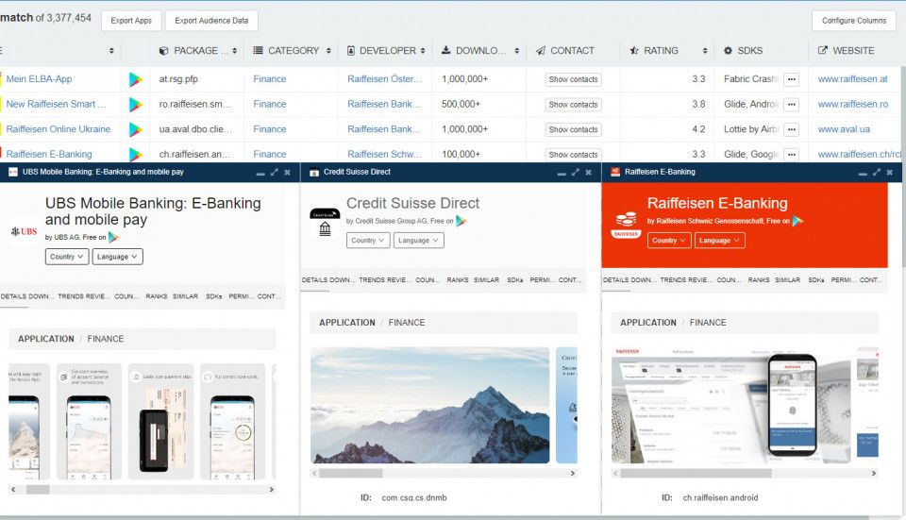Click Google Play icon for New Raiffeisen Smart row
Viewport: 906px width, 520px height.
click(x=135, y=104)
